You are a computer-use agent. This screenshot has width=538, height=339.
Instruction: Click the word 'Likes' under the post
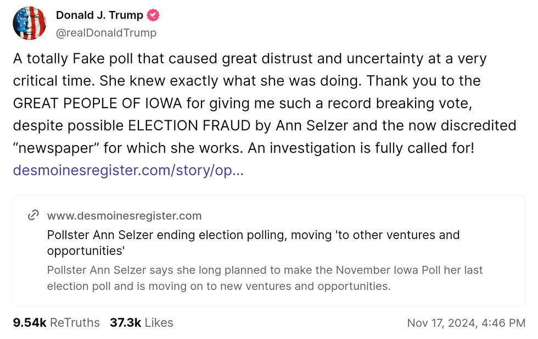pos(159,323)
